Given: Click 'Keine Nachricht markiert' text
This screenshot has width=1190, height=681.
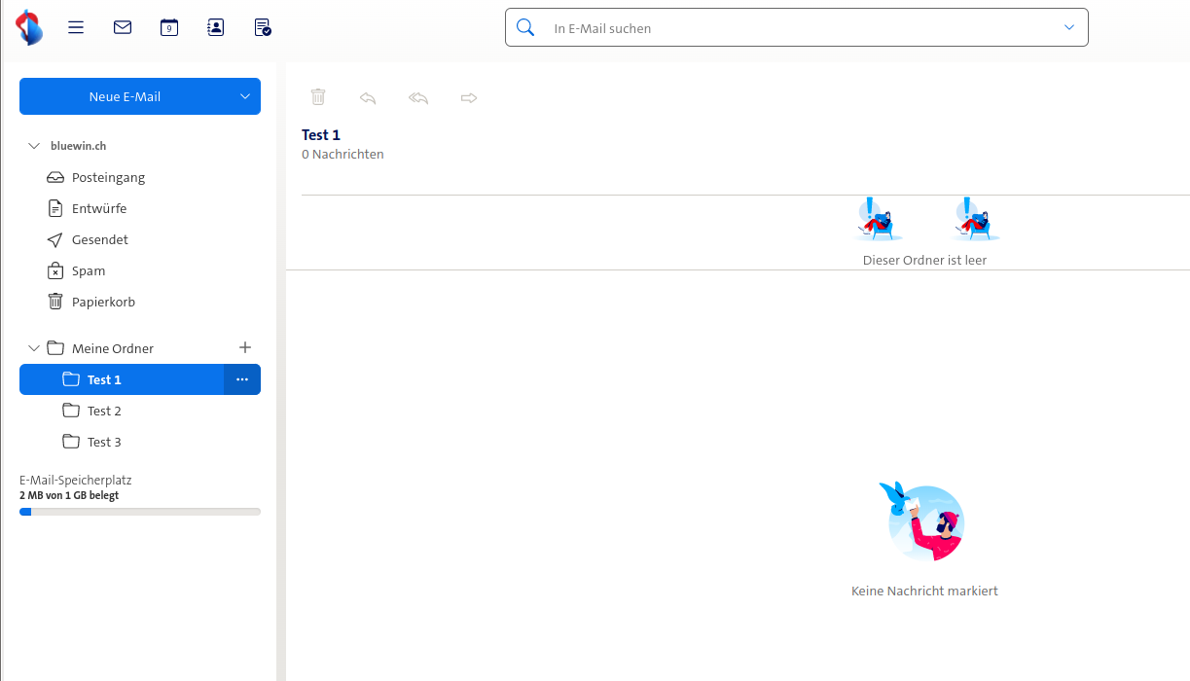Looking at the screenshot, I should click(x=924, y=591).
